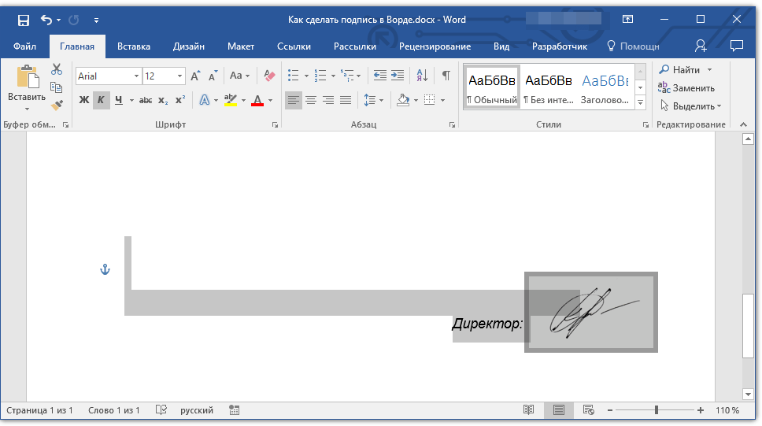Open the Arial font name dropdown
This screenshot has width=762, height=426.
[136, 76]
